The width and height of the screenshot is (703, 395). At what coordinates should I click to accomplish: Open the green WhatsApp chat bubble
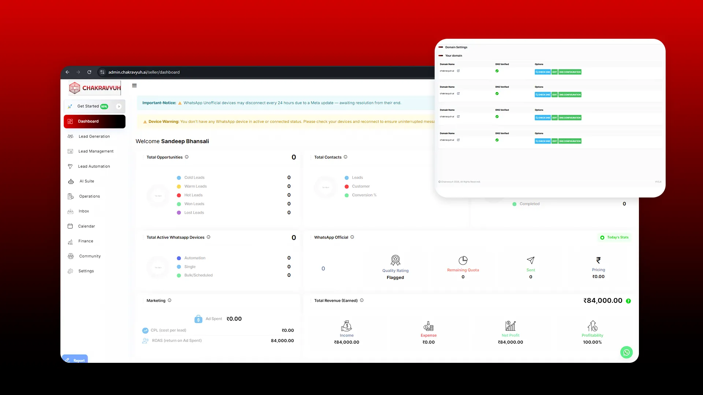pyautogui.click(x=626, y=352)
